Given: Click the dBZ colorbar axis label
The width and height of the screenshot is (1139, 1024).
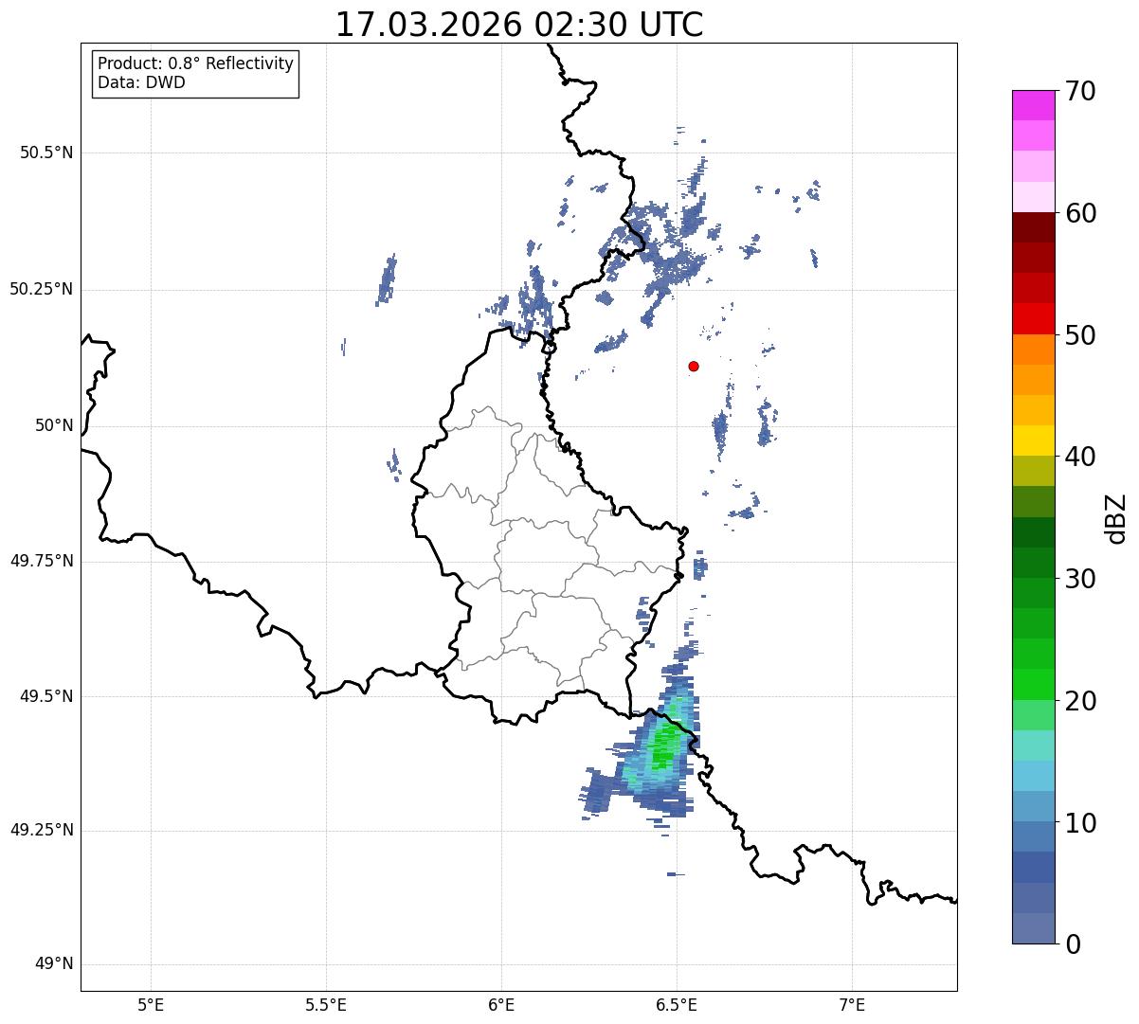Looking at the screenshot, I should point(1116,517).
